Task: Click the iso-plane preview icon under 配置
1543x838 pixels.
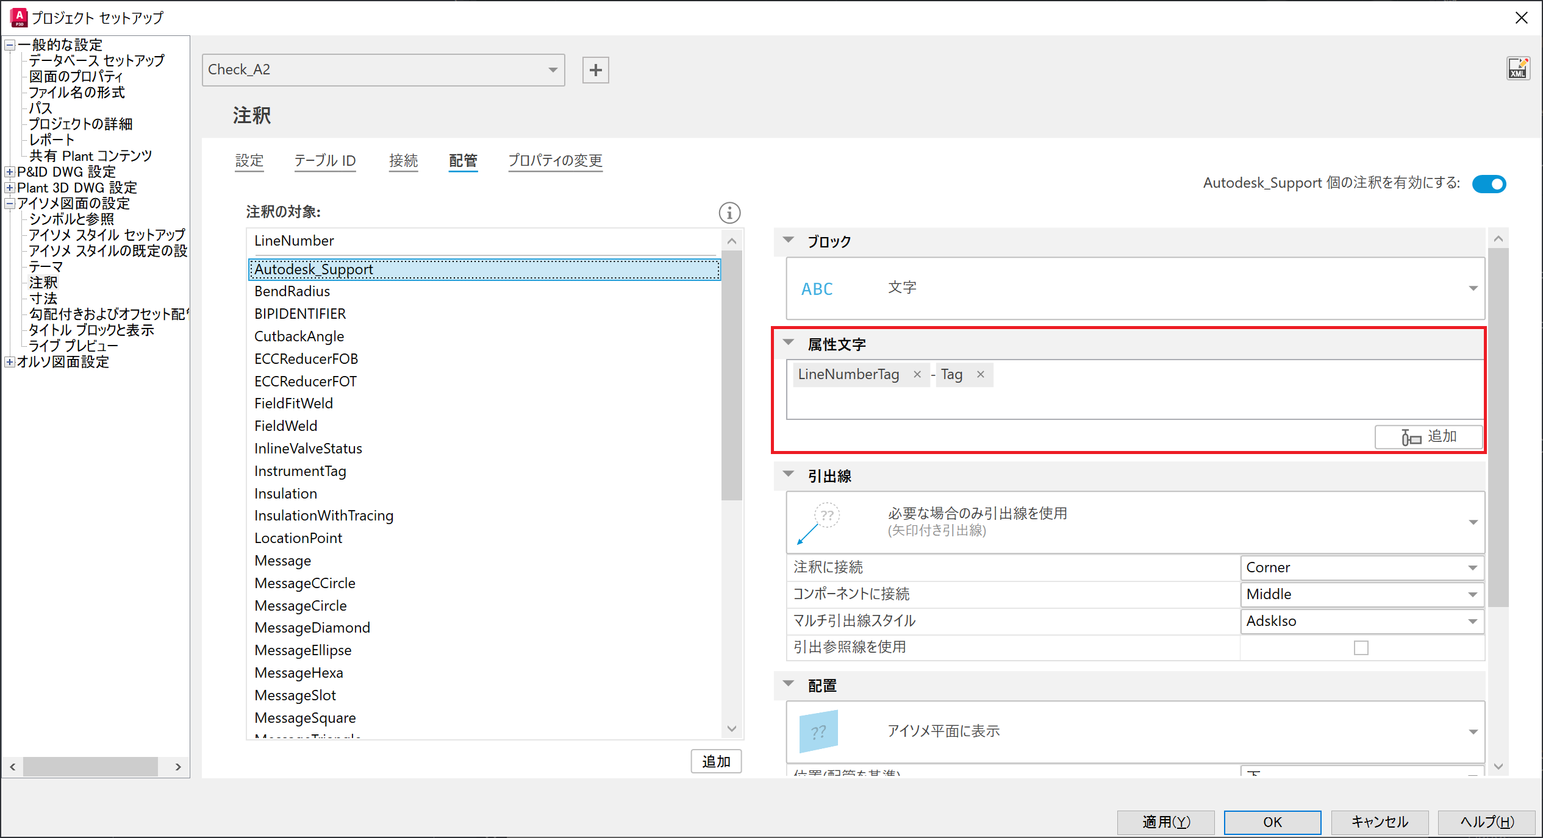Action: pos(818,730)
